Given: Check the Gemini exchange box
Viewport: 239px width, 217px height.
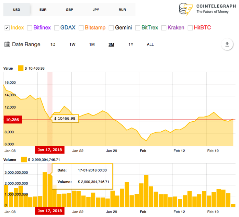Looking at the screenshot, I should [x=111, y=28].
